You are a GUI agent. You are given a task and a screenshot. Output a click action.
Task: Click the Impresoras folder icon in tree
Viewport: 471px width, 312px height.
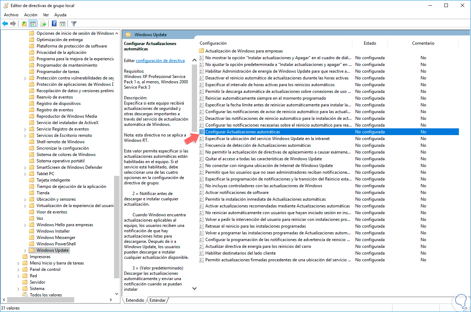click(25, 257)
